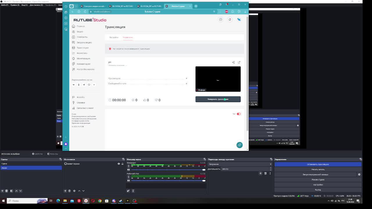This screenshot has height=209, width=372.
Task: Click the broadcast preview thumbnail
Action: pyautogui.click(x=218, y=79)
